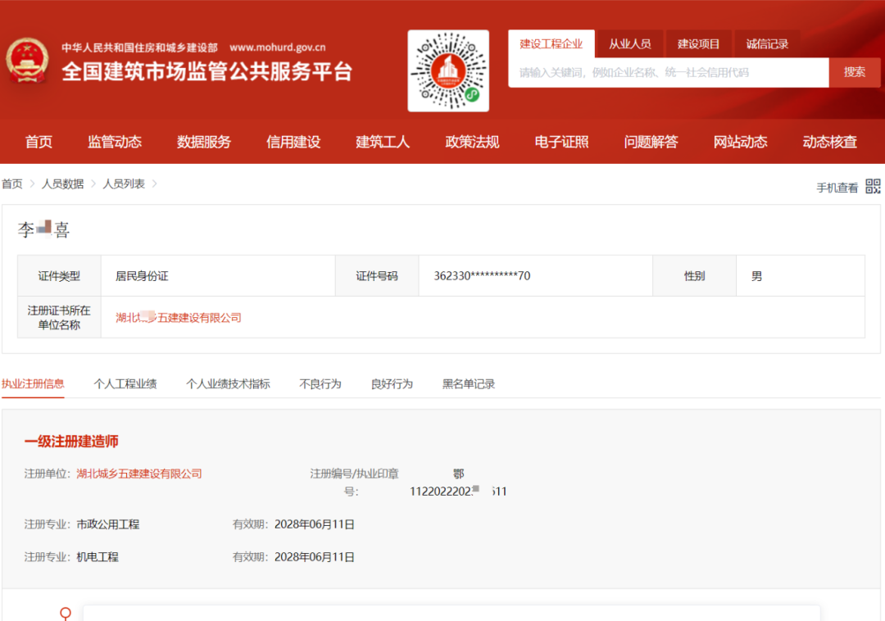Open the registered company name link in table

pos(179,318)
